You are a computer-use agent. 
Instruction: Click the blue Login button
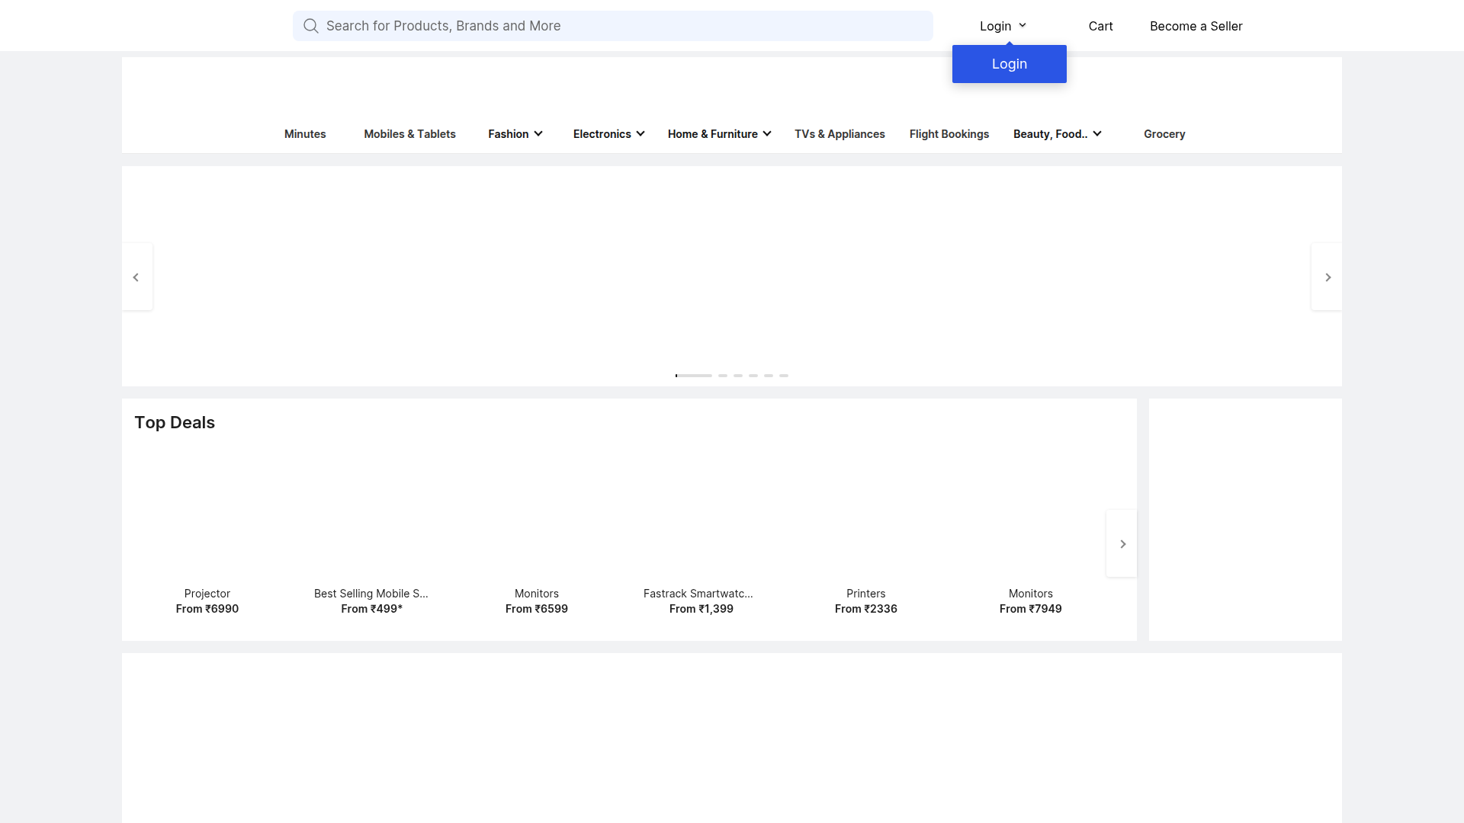pos(1009,63)
